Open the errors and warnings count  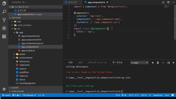(x=16, y=95)
